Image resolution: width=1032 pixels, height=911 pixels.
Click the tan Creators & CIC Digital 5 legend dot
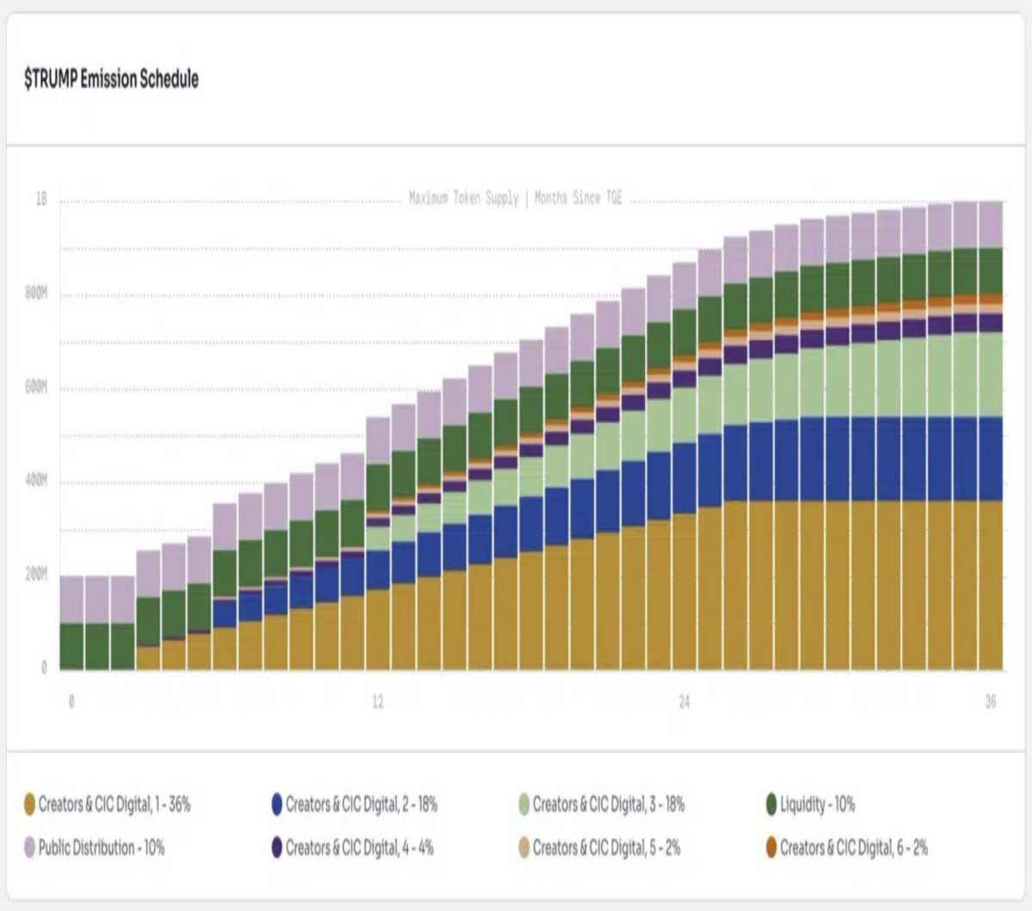[524, 848]
